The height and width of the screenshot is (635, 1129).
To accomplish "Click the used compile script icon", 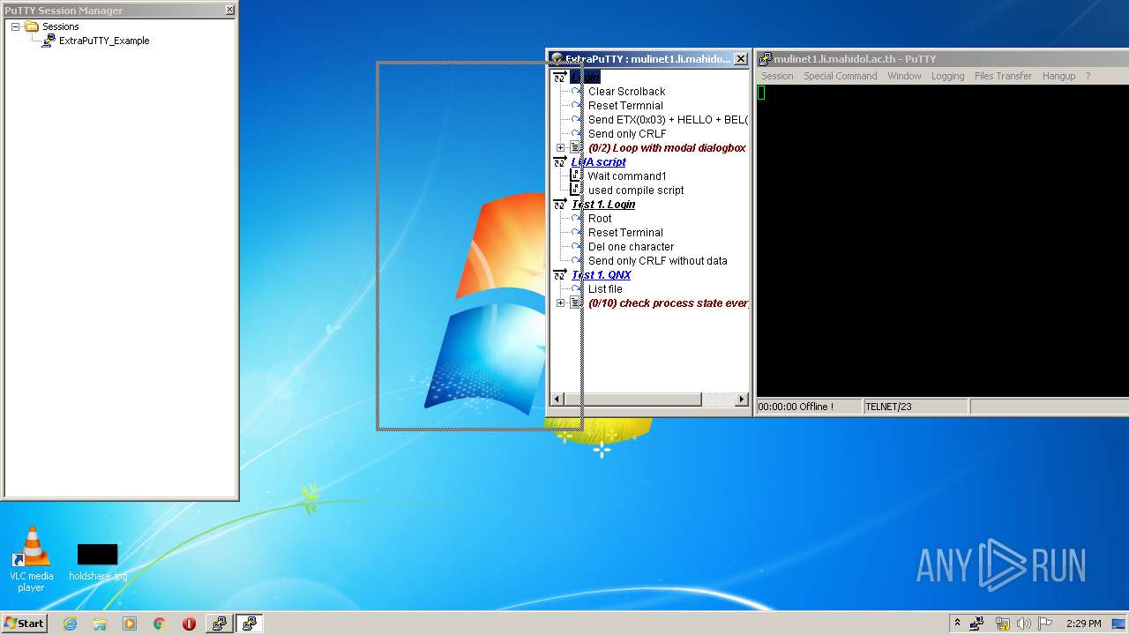I will click(x=576, y=190).
